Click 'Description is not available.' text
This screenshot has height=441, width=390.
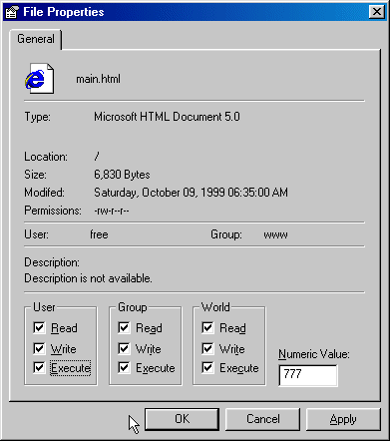[88, 278]
